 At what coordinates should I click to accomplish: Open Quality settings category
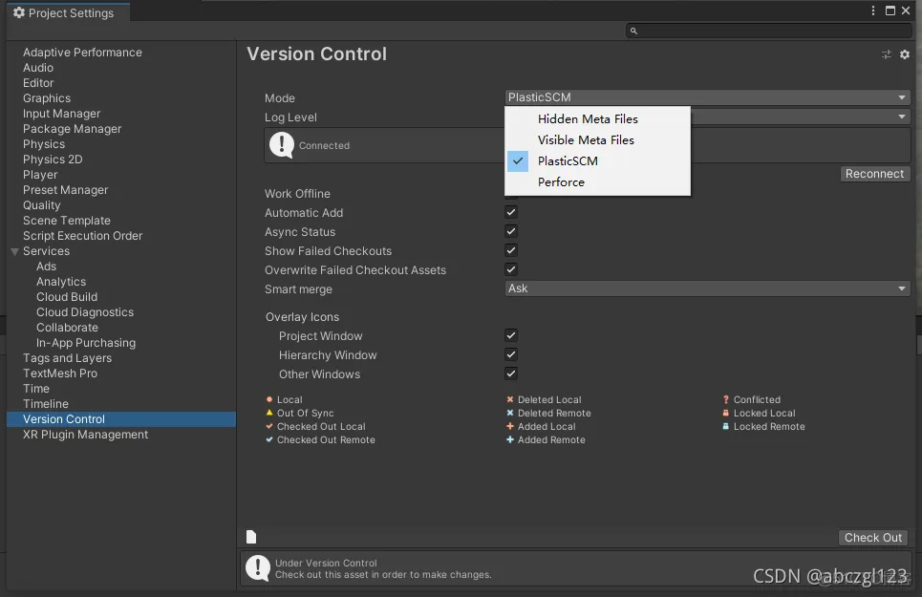42,205
